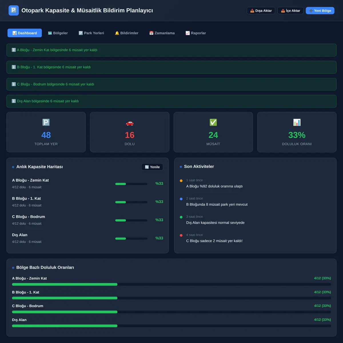The width and height of the screenshot is (343, 343).
Task: Click 'B Bloğunda 8 müsait park yeri mevcut'
Action: 217,204
